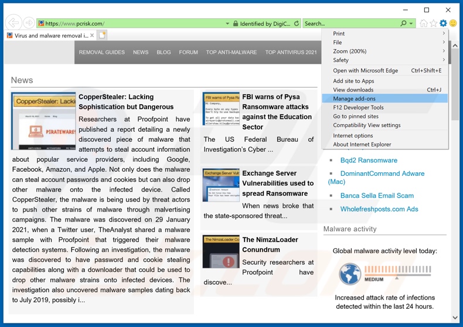This screenshot has height=327, width=463.
Task: Open DominantCommand Adware link
Action: coord(382,173)
